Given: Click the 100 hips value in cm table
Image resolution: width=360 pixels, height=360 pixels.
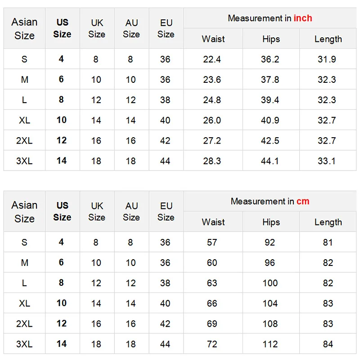Looking at the screenshot, I should click(270, 283).
